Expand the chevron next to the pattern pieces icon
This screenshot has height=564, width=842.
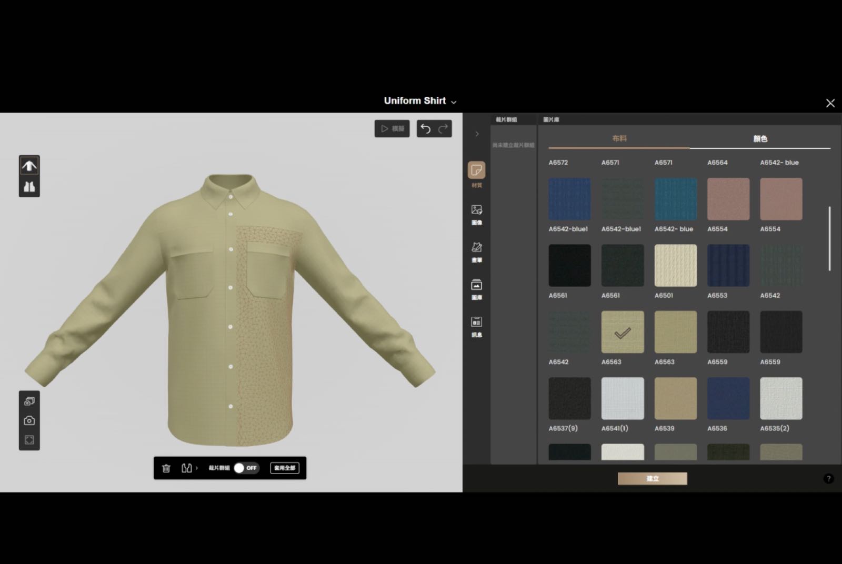[197, 468]
